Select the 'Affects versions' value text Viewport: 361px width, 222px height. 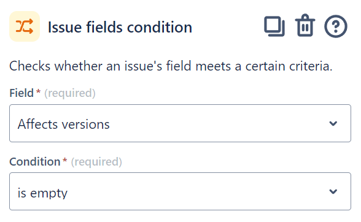[64, 124]
